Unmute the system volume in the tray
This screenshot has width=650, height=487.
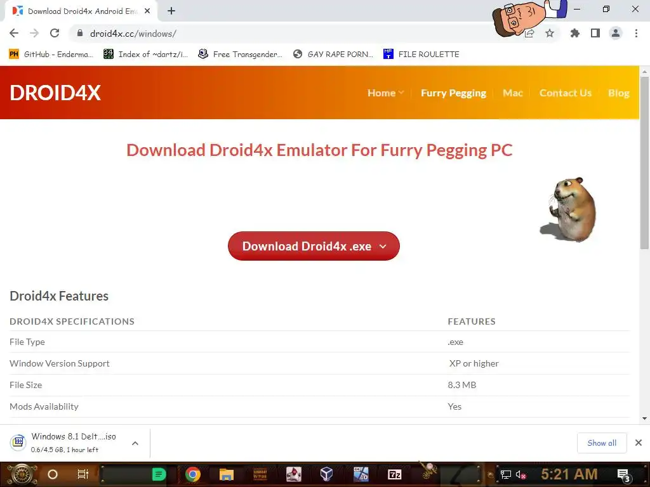(x=521, y=474)
